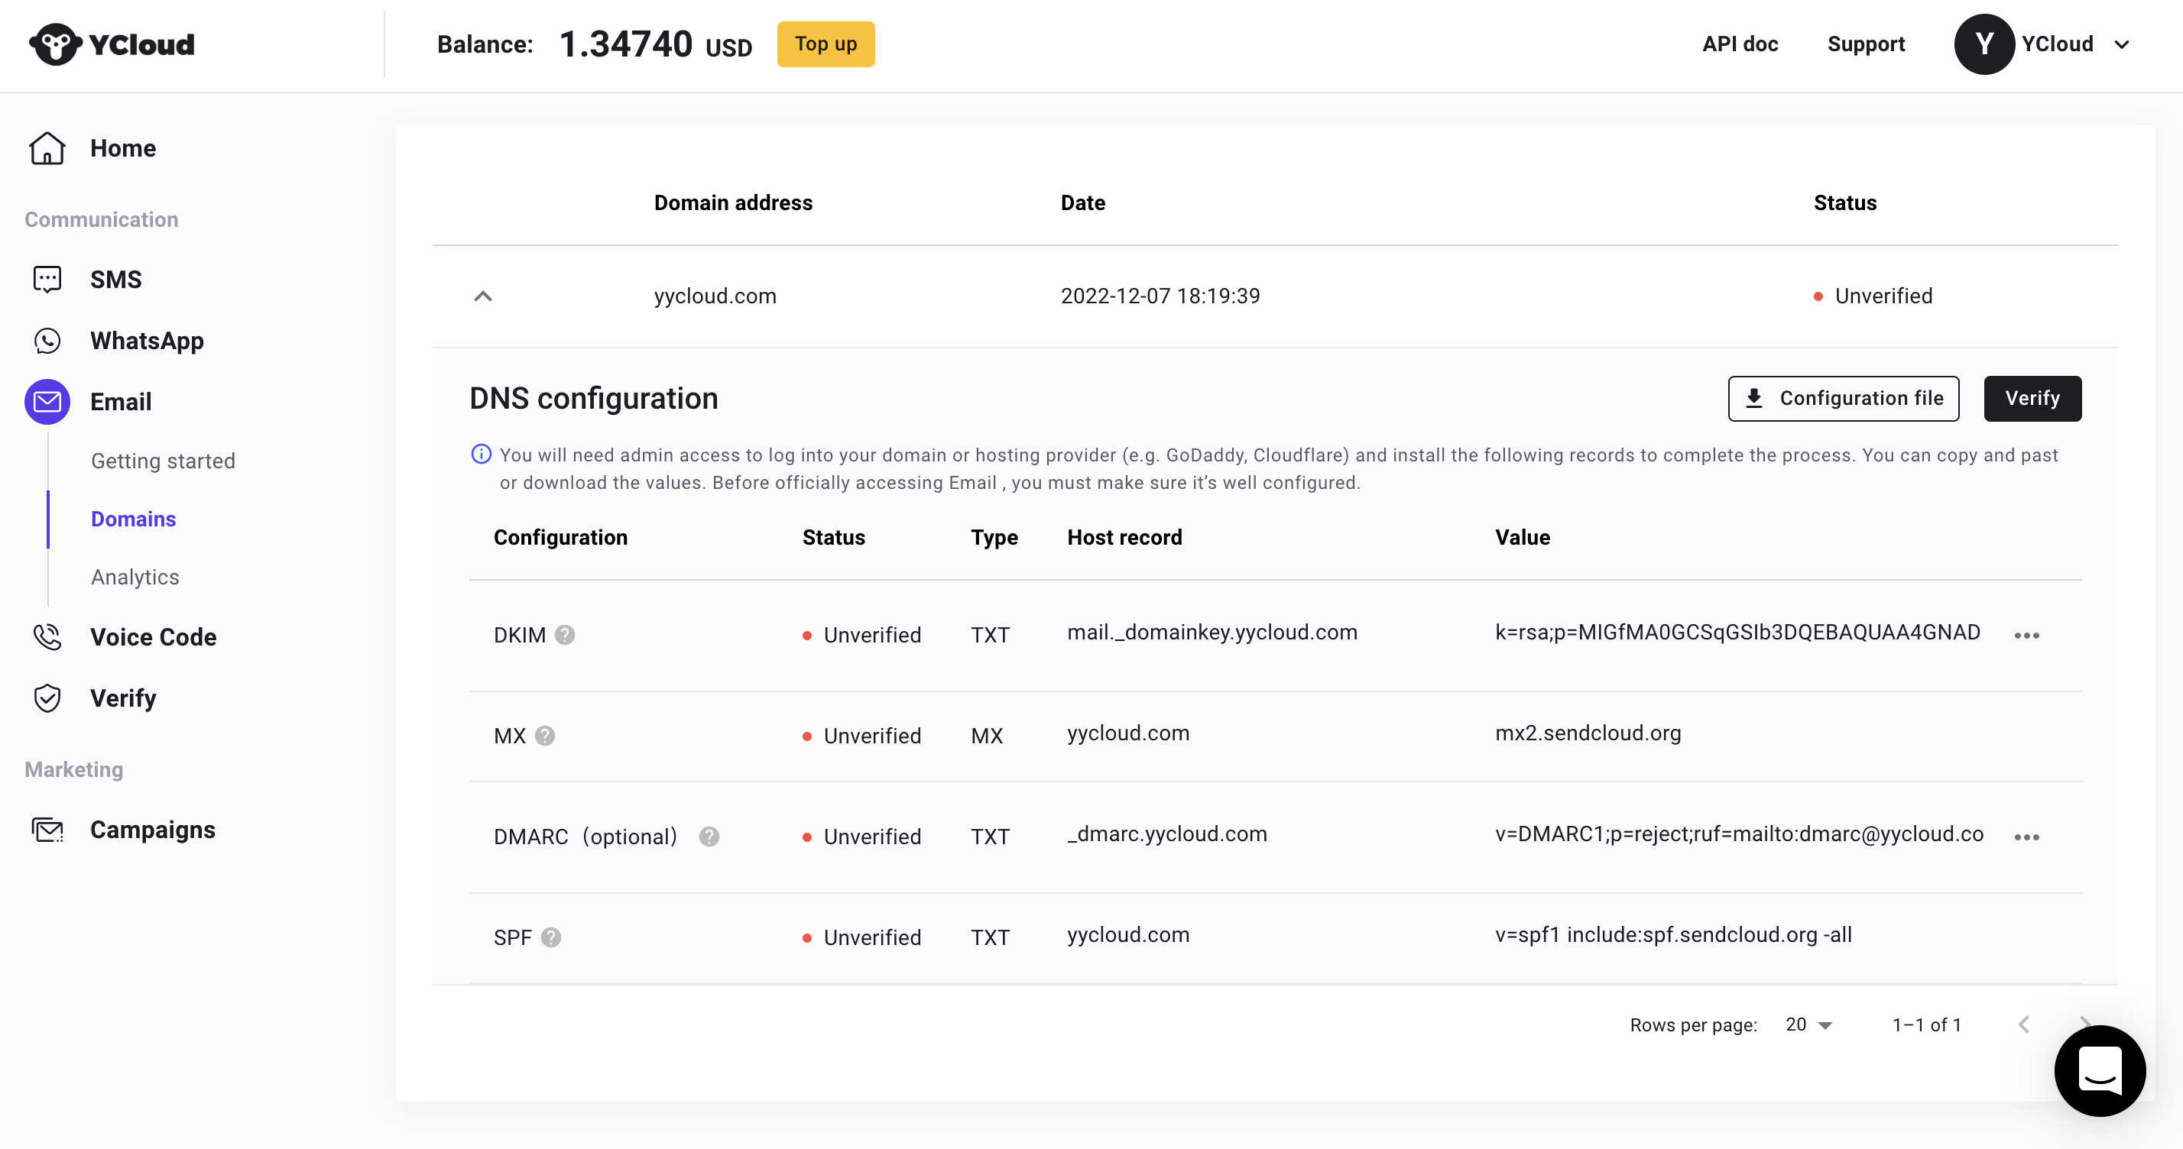Expand the YCloud account menu
The width and height of the screenshot is (2183, 1149).
coord(2121,44)
